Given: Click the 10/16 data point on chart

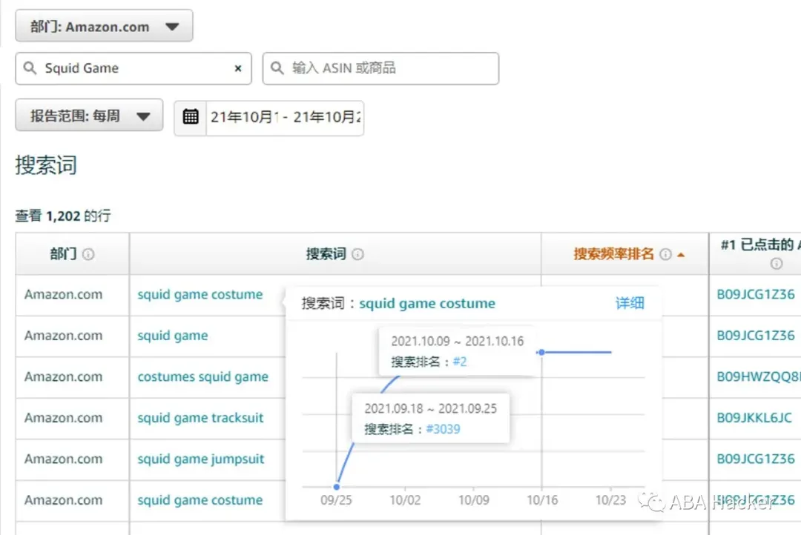Looking at the screenshot, I should pyautogui.click(x=541, y=352).
